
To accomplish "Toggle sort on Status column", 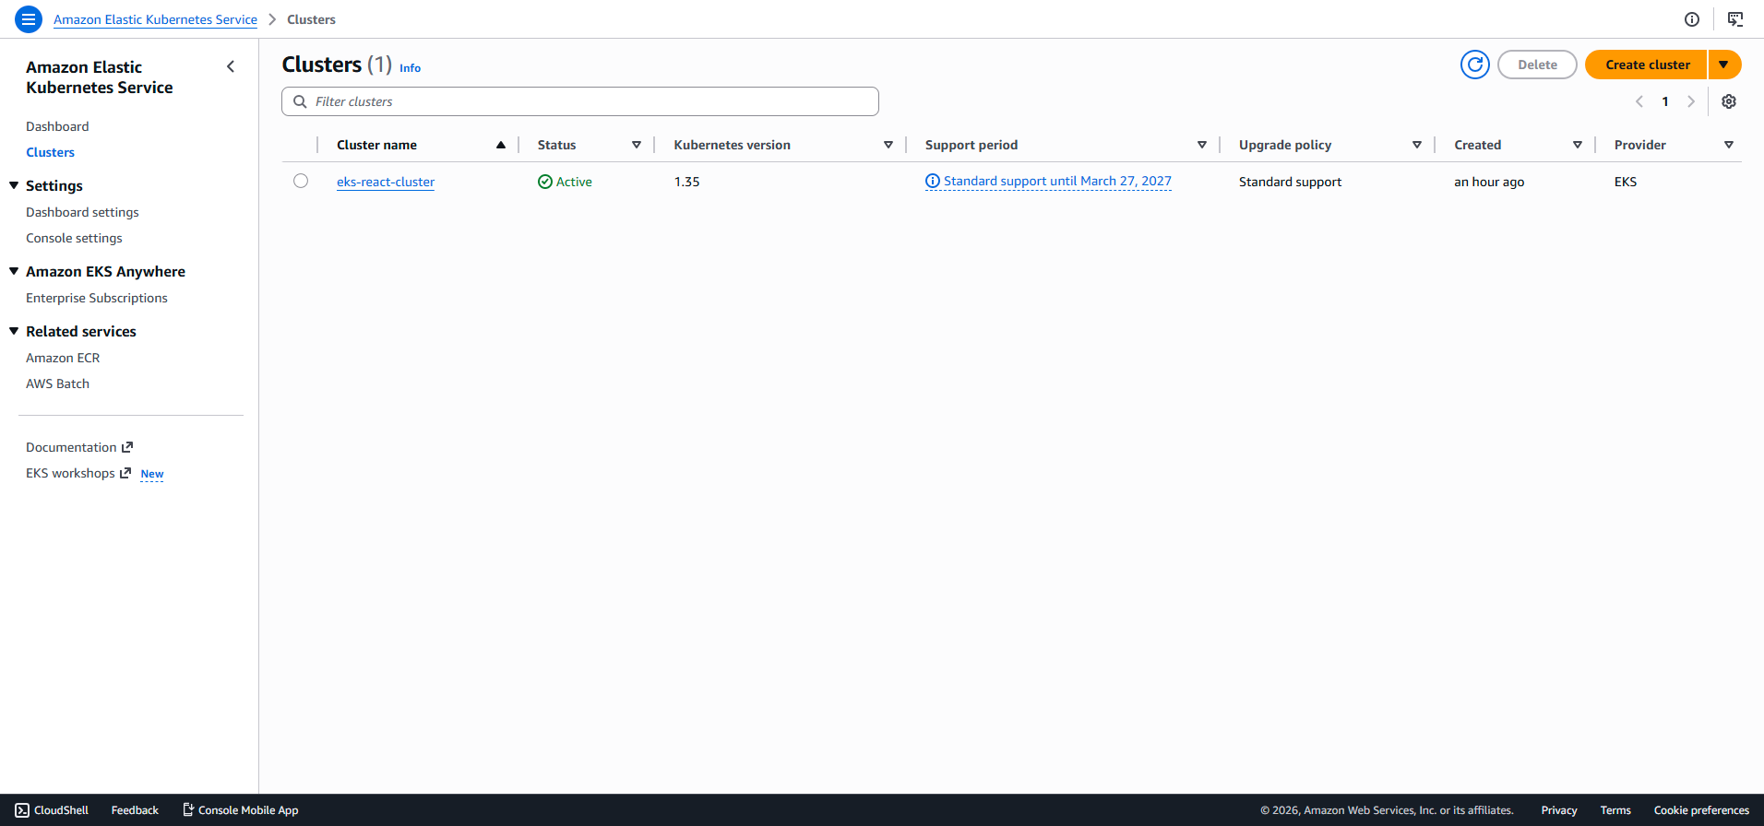I will 637,145.
